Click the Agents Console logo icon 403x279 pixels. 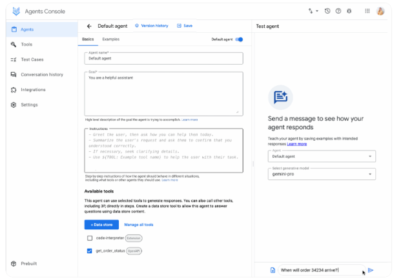coord(16,11)
